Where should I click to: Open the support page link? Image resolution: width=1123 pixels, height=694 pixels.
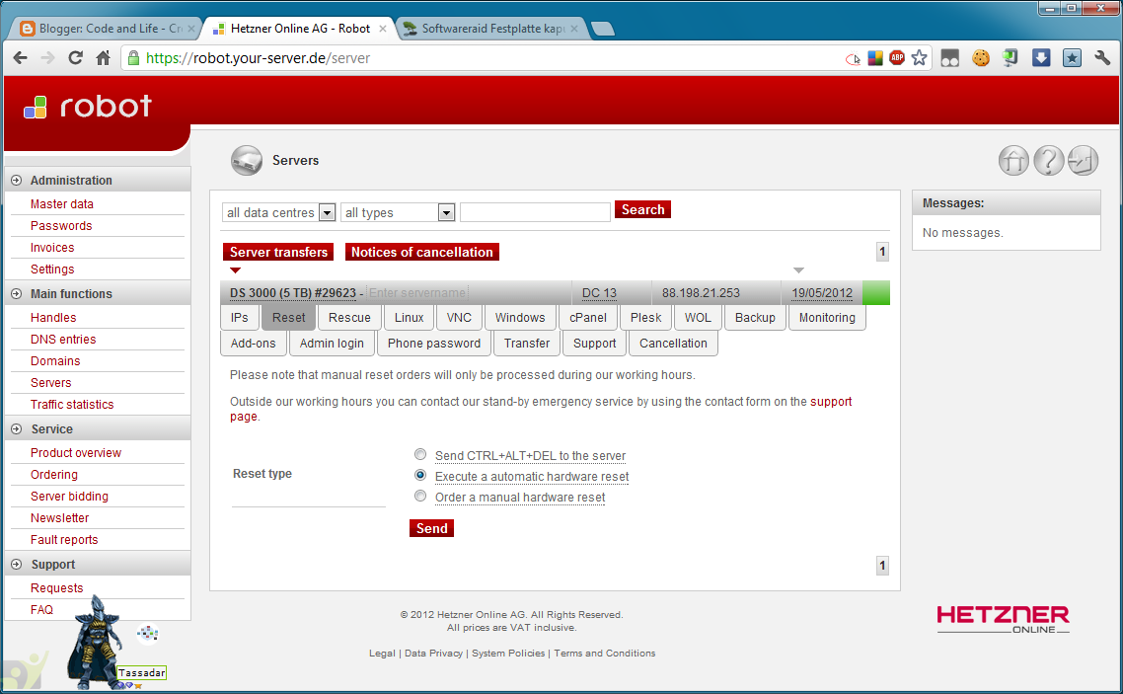pyautogui.click(x=831, y=402)
